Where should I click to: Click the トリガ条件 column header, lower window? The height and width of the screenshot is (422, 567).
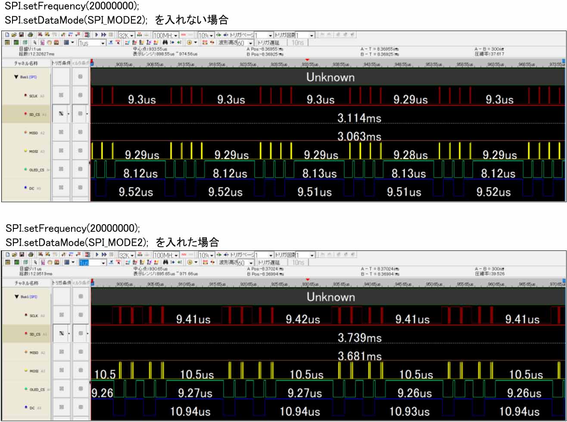pos(61,283)
